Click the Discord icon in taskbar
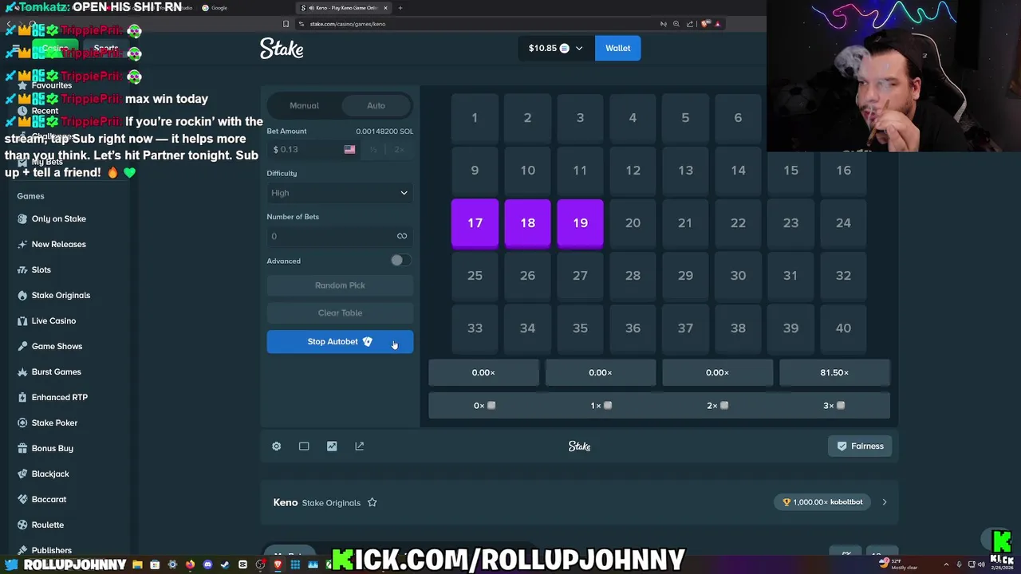The image size is (1021, 574). click(x=207, y=564)
